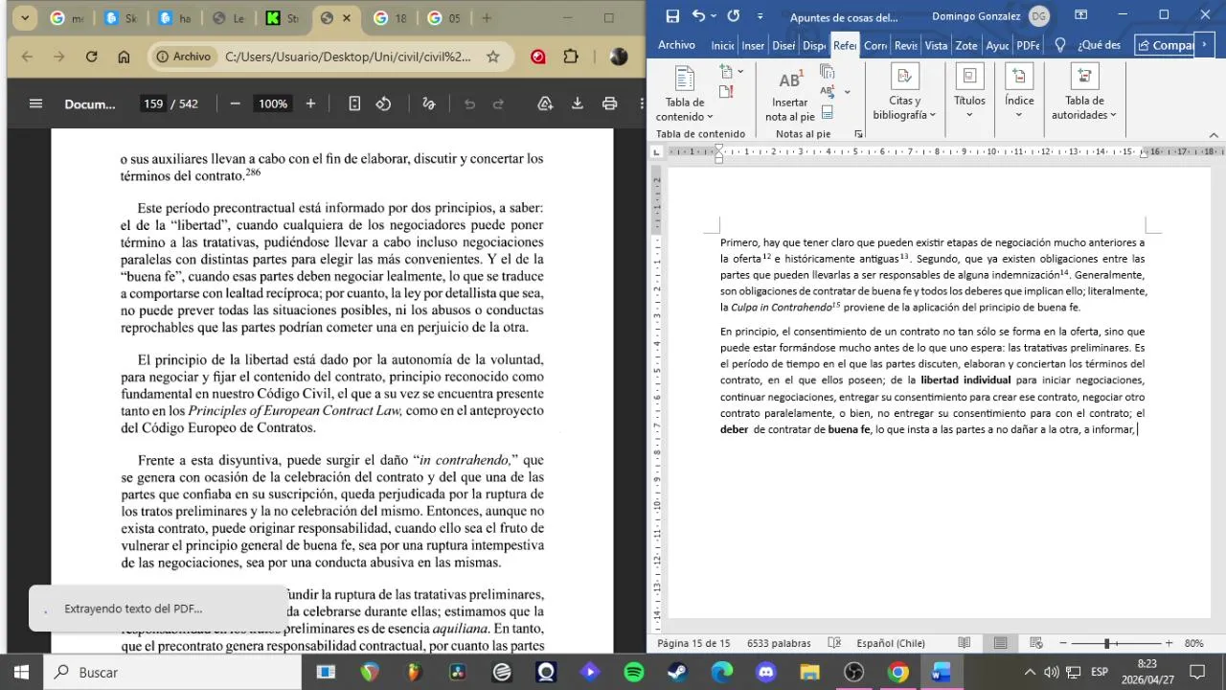Viewport: 1226px width, 690px height.
Task: Click the PDF page number field 159
Action: click(153, 103)
